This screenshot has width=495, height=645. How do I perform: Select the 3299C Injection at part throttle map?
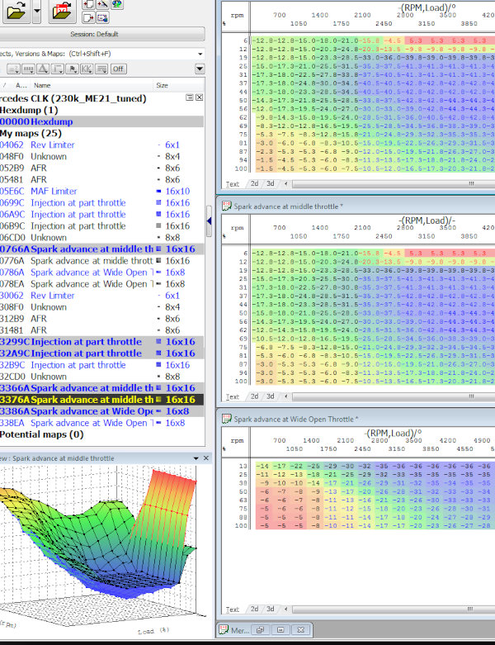(x=101, y=341)
